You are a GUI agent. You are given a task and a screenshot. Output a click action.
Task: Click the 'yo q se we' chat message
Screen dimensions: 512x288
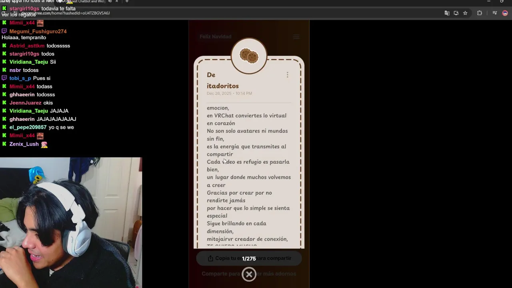coord(61,127)
